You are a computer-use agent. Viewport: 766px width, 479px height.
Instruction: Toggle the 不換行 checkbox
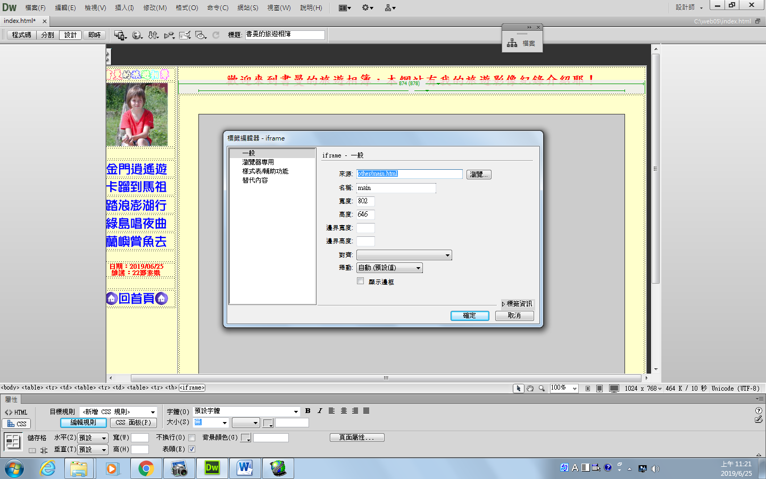pos(192,437)
